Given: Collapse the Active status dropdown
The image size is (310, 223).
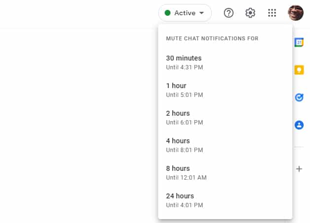Looking at the screenshot, I should click(x=185, y=13).
